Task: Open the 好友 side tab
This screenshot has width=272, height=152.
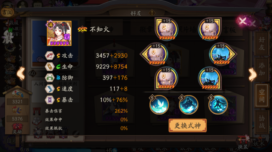Action: click(x=262, y=43)
